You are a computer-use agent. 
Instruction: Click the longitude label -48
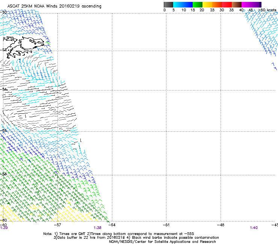click(x=221, y=225)
